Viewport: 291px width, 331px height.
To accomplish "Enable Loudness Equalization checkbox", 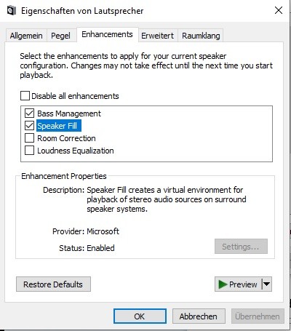I will pyautogui.click(x=29, y=151).
